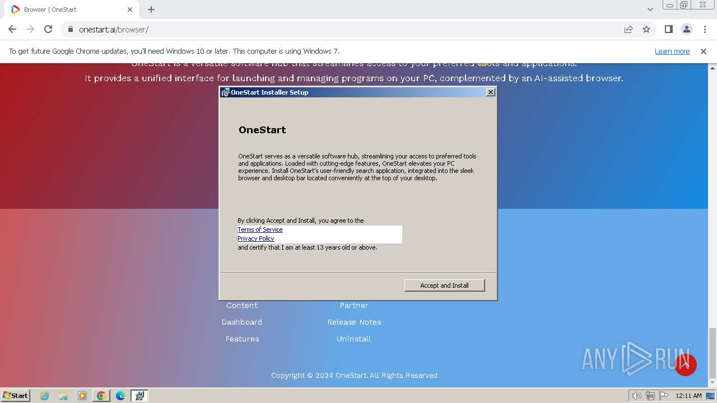Screen dimensions: 717x403
Task: Open the Partner footer link
Action: 354,306
